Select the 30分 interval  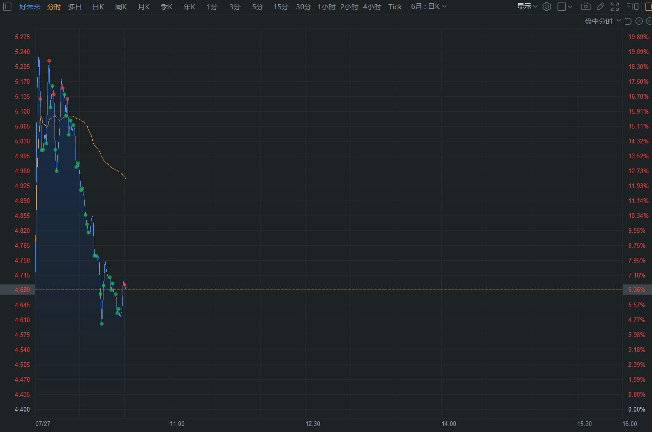(303, 7)
